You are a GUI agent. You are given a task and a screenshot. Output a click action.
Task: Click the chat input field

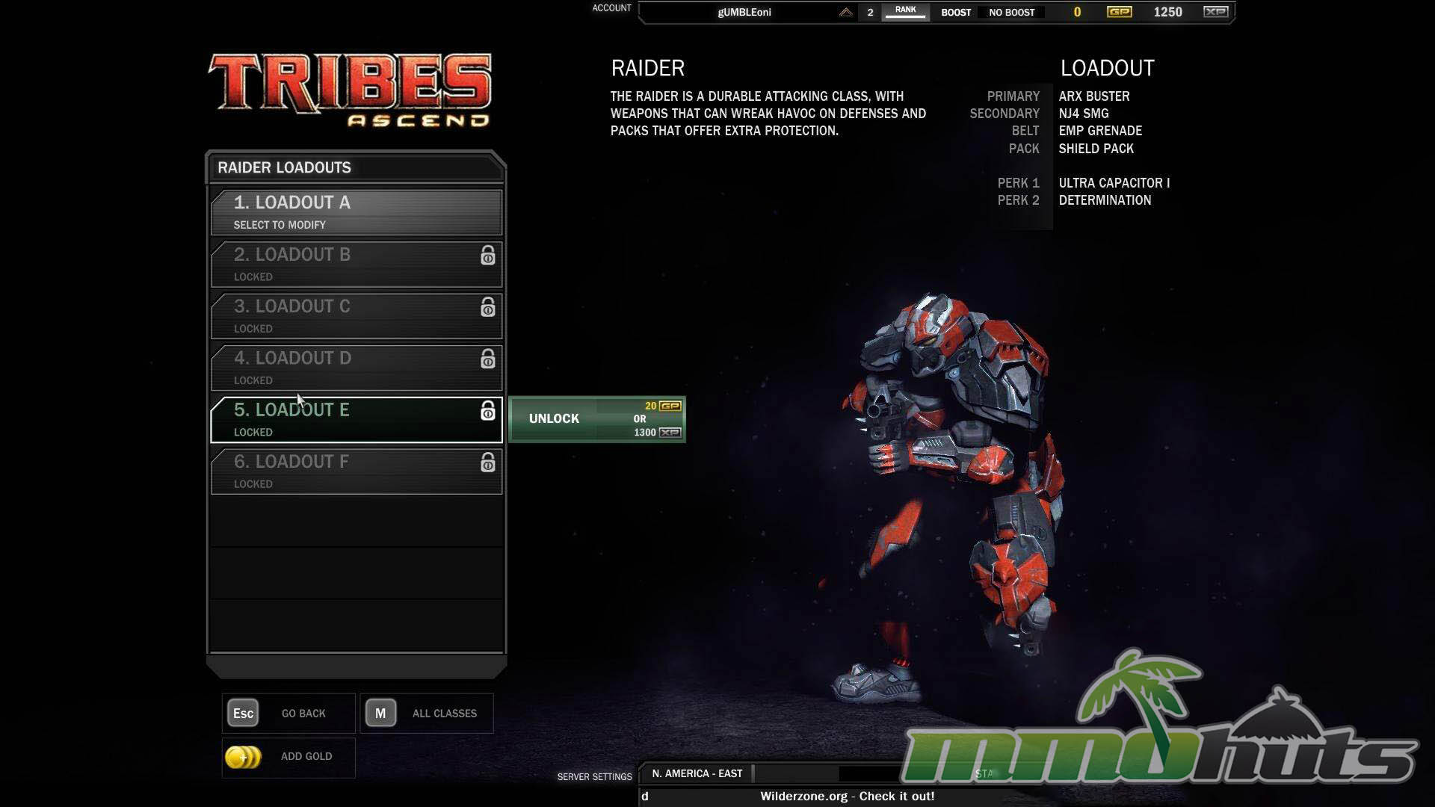(x=703, y=797)
